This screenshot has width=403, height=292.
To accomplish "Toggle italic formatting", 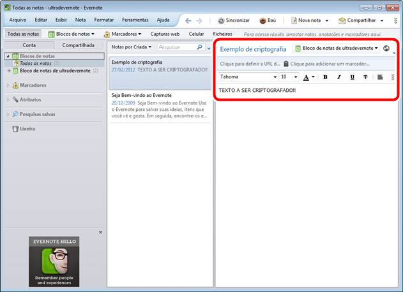I will [339, 77].
